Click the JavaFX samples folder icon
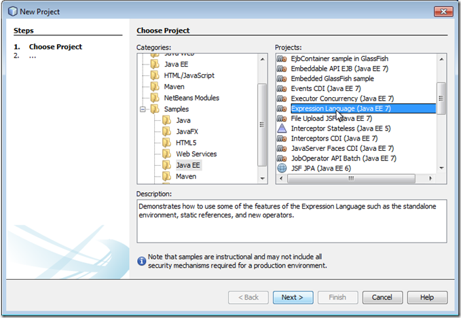Screen dimensions: 461x318 pyautogui.click(x=167, y=131)
